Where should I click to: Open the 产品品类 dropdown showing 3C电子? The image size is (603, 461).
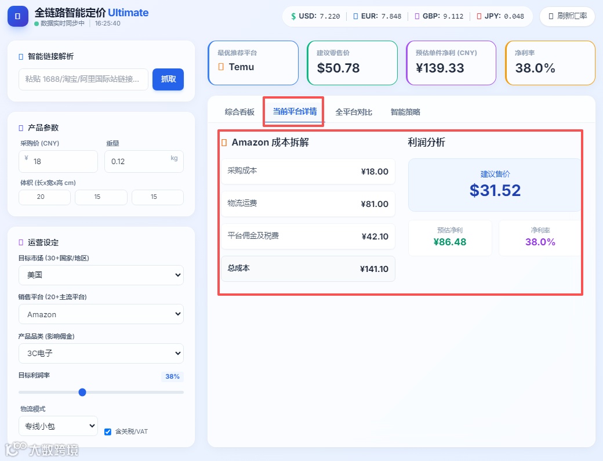click(x=101, y=353)
